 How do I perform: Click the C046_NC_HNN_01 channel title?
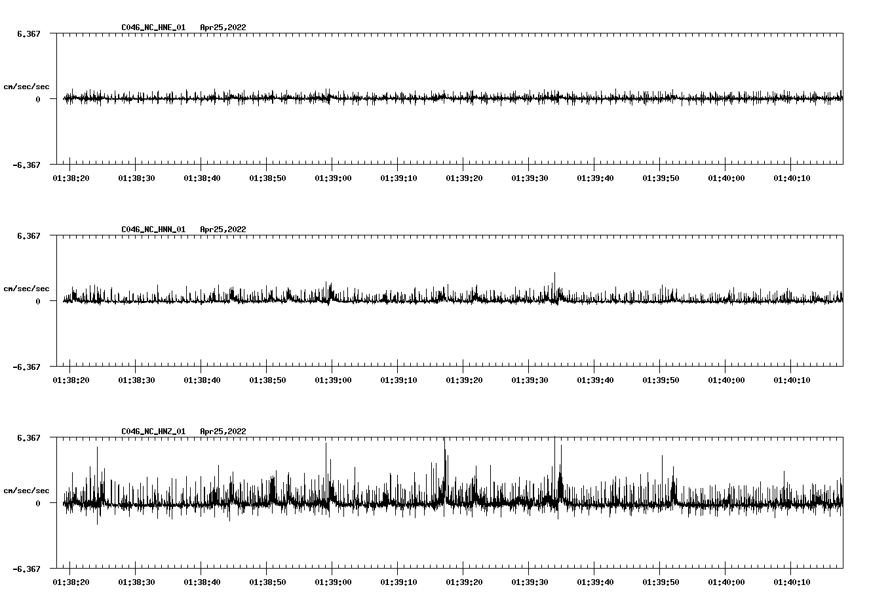153,230
